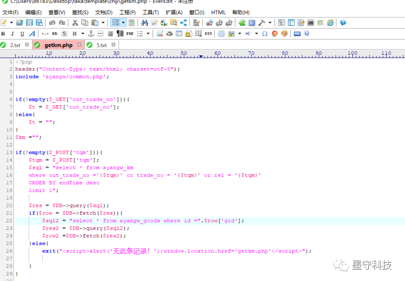Switch to the 2.txt tab
This screenshot has width=405, height=283.
(15, 45)
